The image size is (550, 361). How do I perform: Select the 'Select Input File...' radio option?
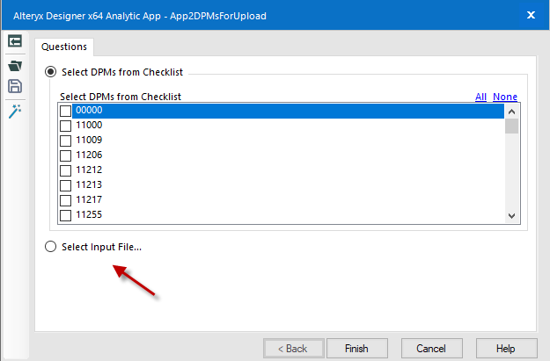51,247
